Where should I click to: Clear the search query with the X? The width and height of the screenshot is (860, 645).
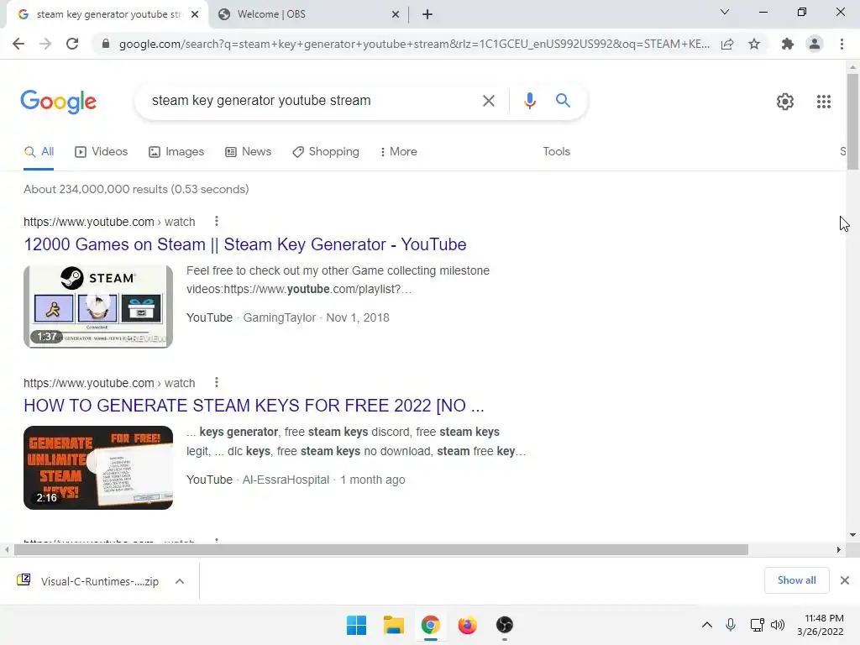click(488, 101)
